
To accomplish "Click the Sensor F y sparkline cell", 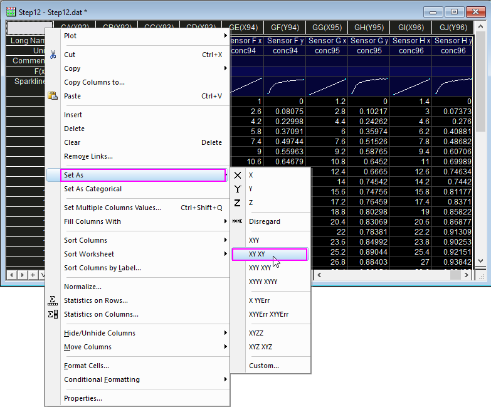I will pos(284,87).
